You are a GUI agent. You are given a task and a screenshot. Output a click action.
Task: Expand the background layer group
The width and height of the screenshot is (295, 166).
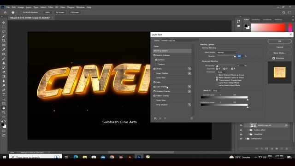click(245, 139)
